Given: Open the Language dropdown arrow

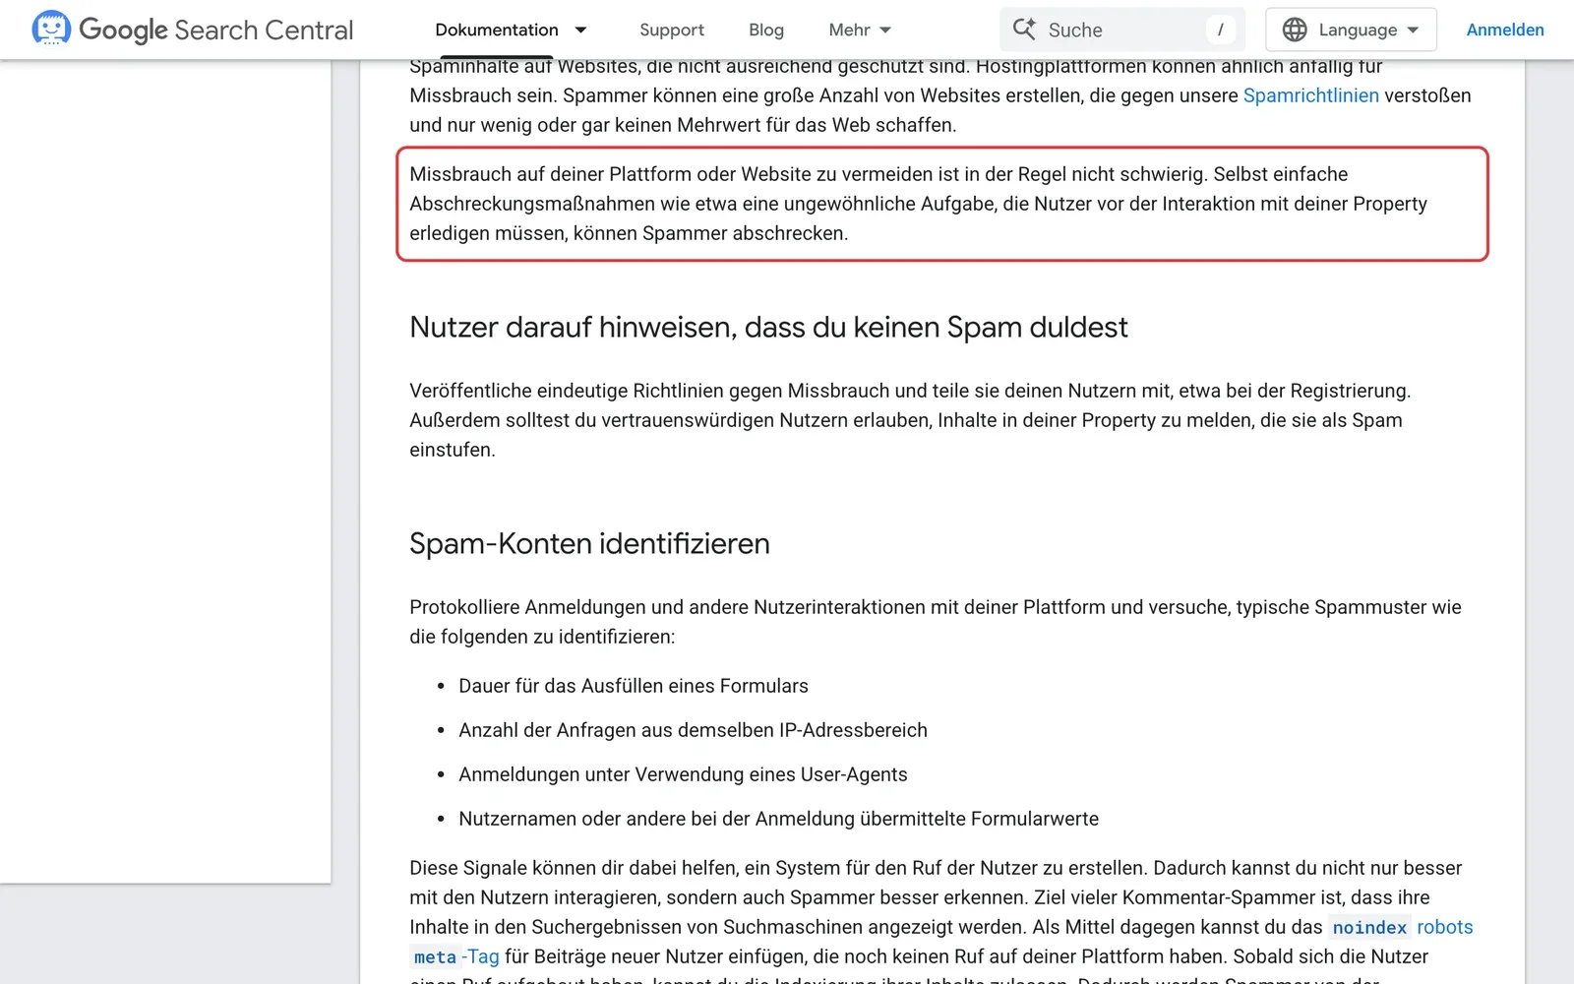Looking at the screenshot, I should coord(1414,30).
